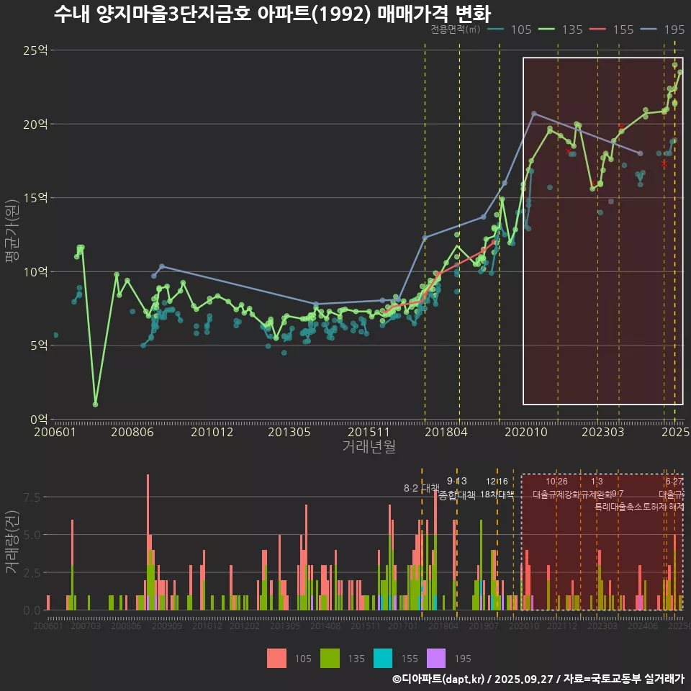Select the 9·13 종합대책 annotation label

457,488
